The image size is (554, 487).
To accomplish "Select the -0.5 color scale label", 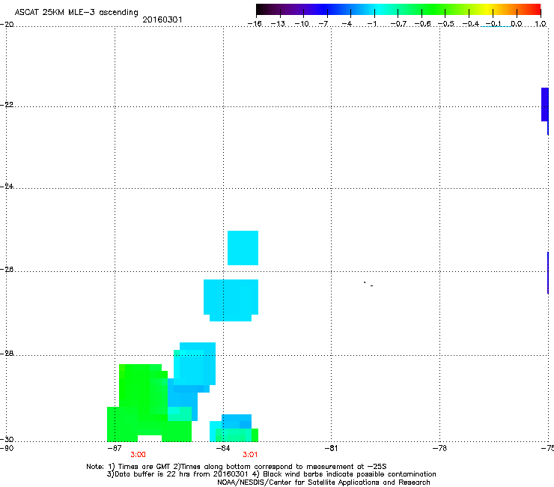I will (x=445, y=24).
